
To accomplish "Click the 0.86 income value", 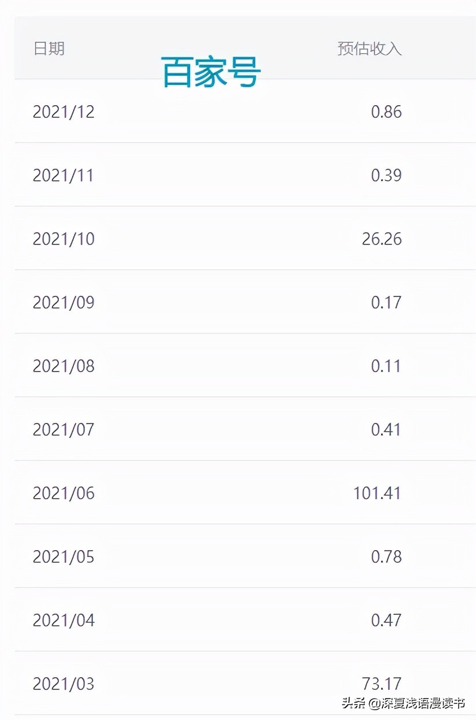I will (x=386, y=112).
